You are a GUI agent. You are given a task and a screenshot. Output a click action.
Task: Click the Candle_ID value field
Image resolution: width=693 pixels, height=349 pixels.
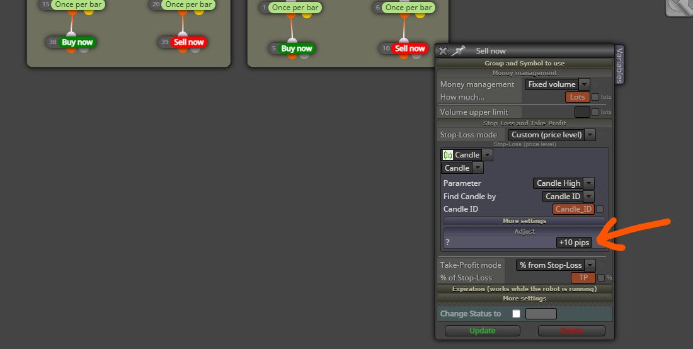[573, 209]
